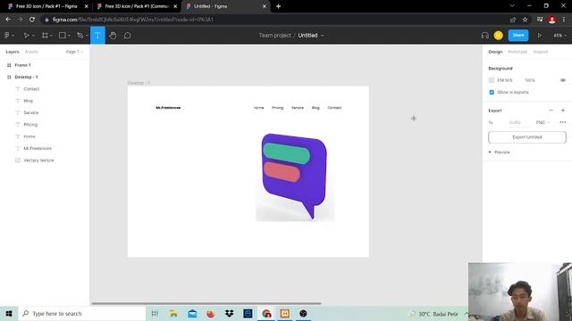Screen dimensions: 572x321
Task: Start an audio conversation with headphones icon
Action: [484, 36]
